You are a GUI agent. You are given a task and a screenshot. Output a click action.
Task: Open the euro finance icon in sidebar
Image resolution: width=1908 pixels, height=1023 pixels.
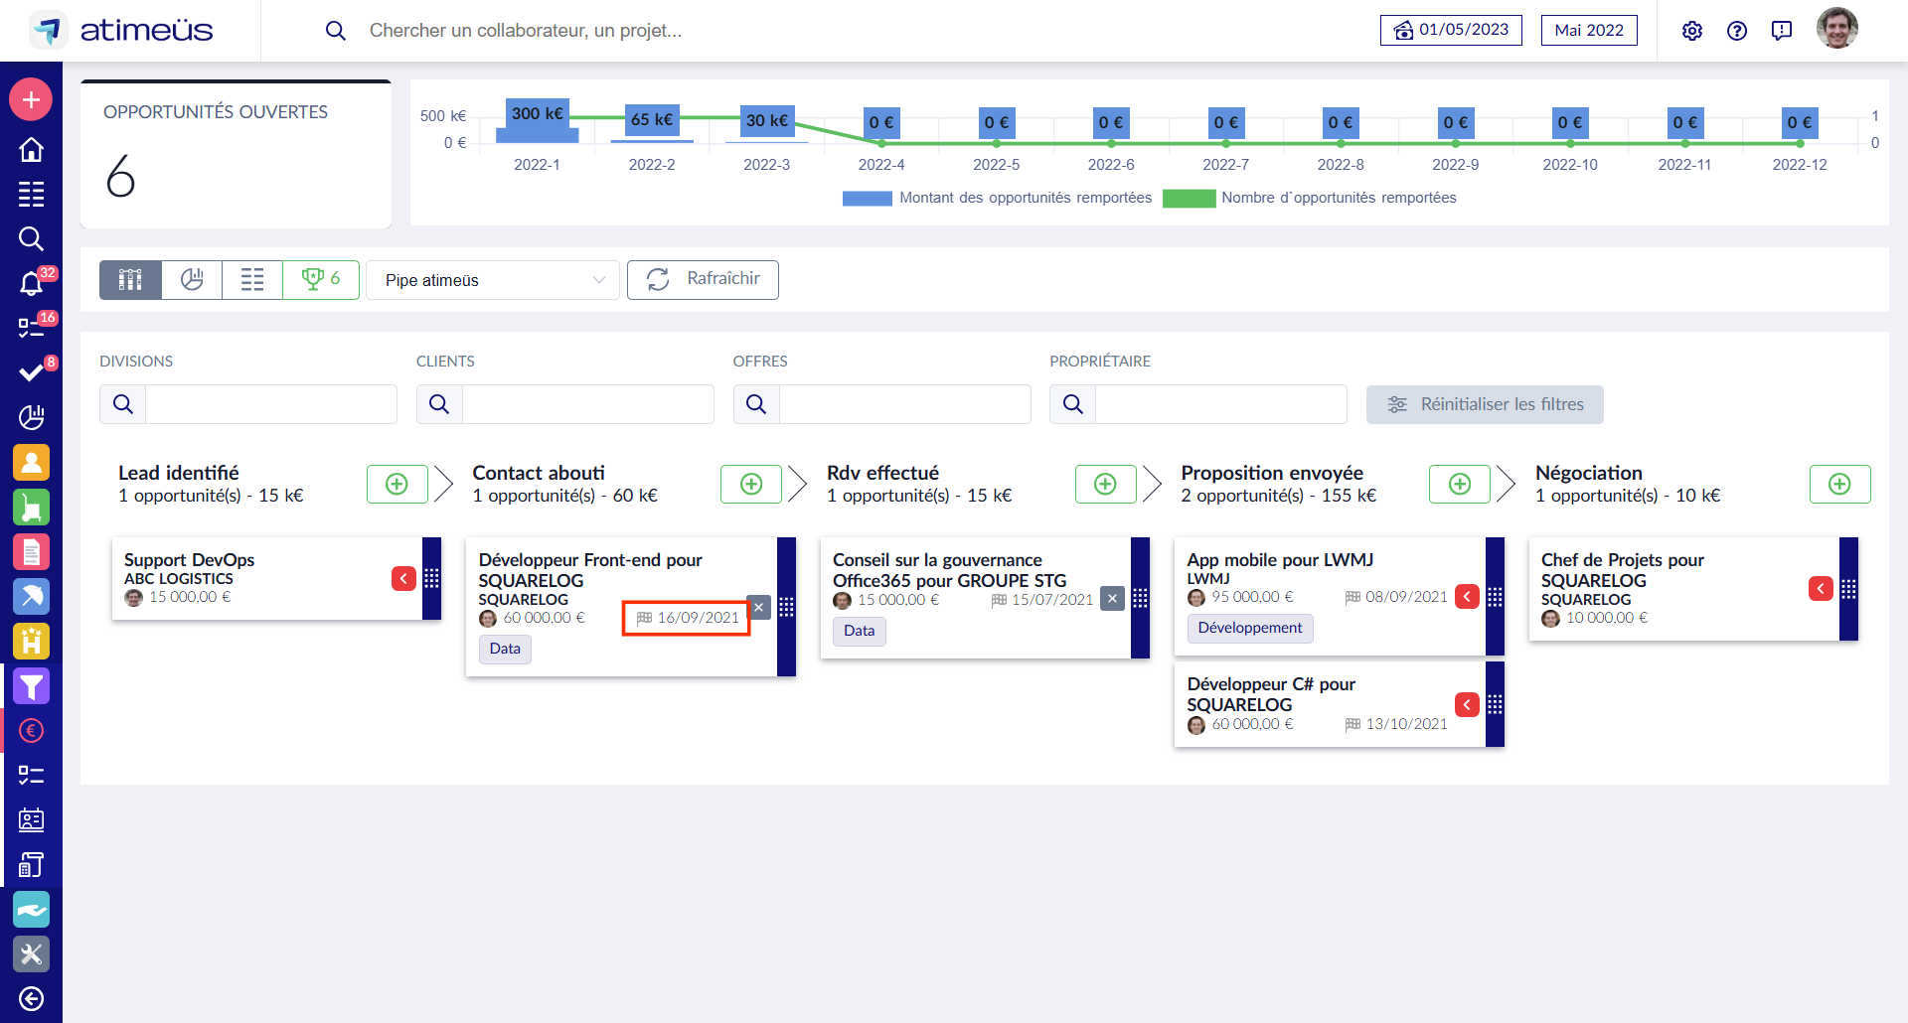[31, 731]
